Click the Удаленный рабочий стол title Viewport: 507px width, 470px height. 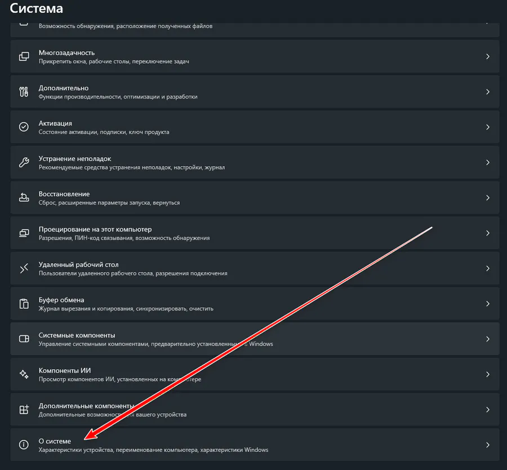pos(78,264)
